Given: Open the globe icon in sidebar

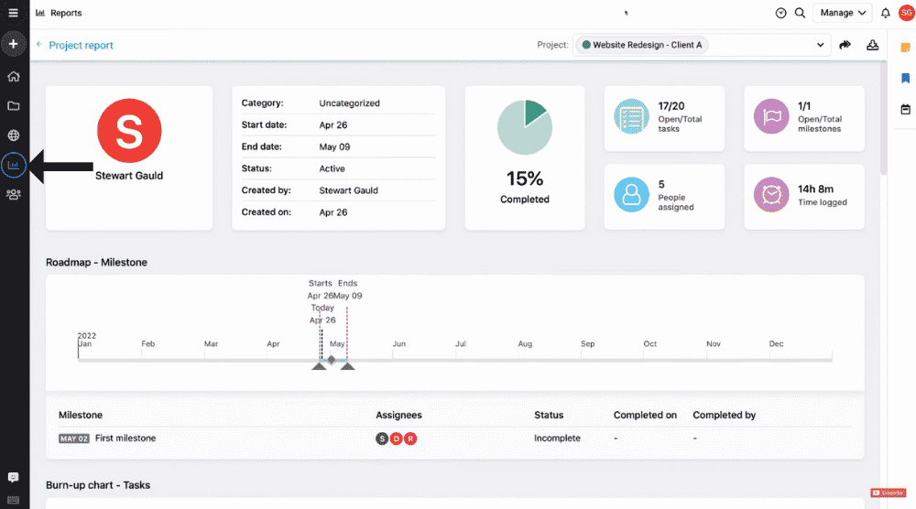Looking at the screenshot, I should point(14,135).
